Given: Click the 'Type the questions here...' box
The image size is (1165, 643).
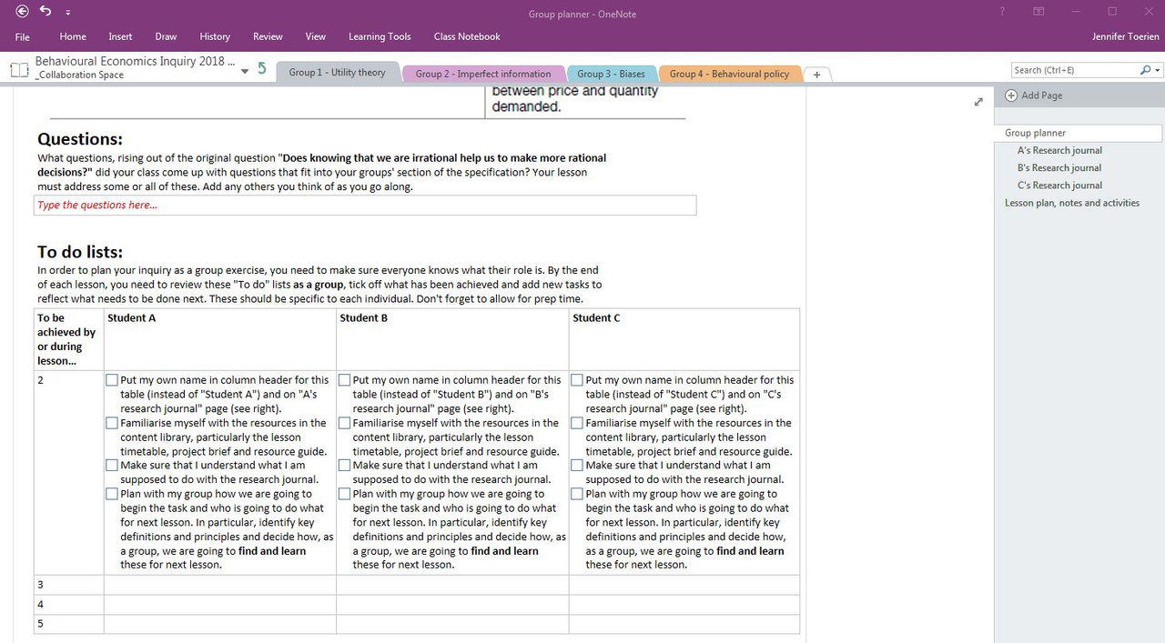Looking at the screenshot, I should (x=365, y=205).
